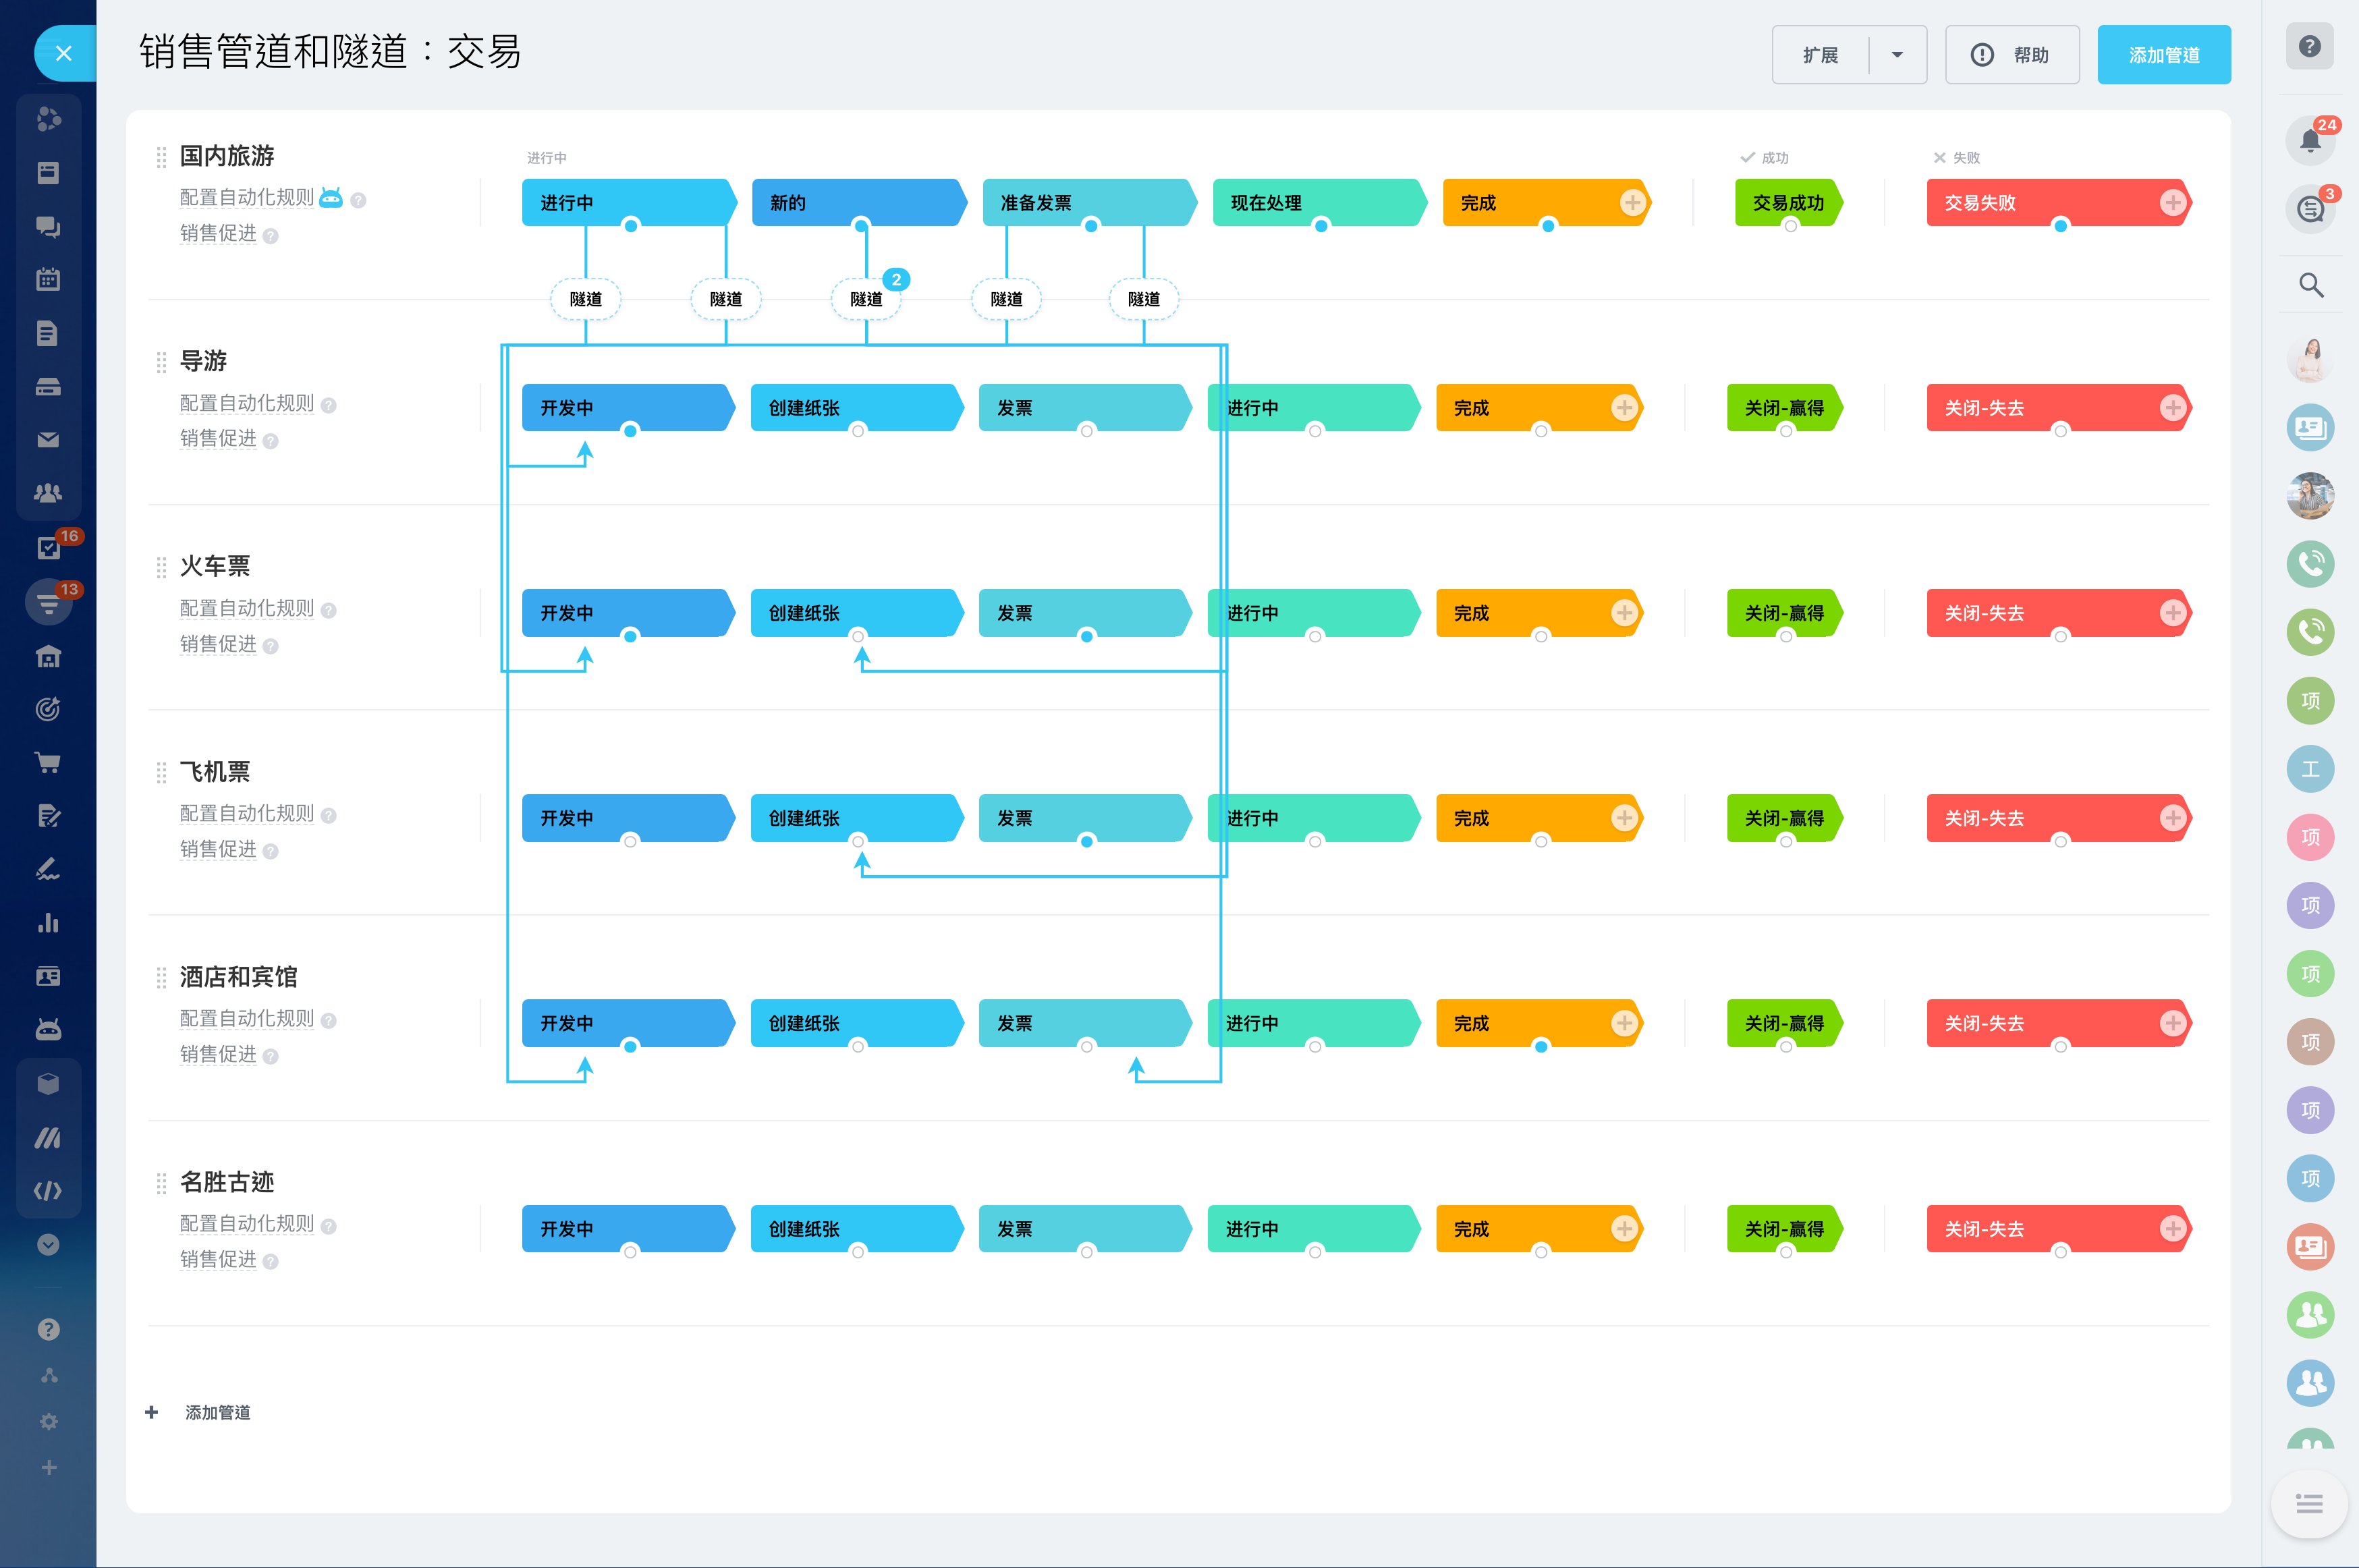The width and height of the screenshot is (2359, 1568).
Task: Click the automation robot icon beside 国内旅游 rules
Action: [330, 198]
